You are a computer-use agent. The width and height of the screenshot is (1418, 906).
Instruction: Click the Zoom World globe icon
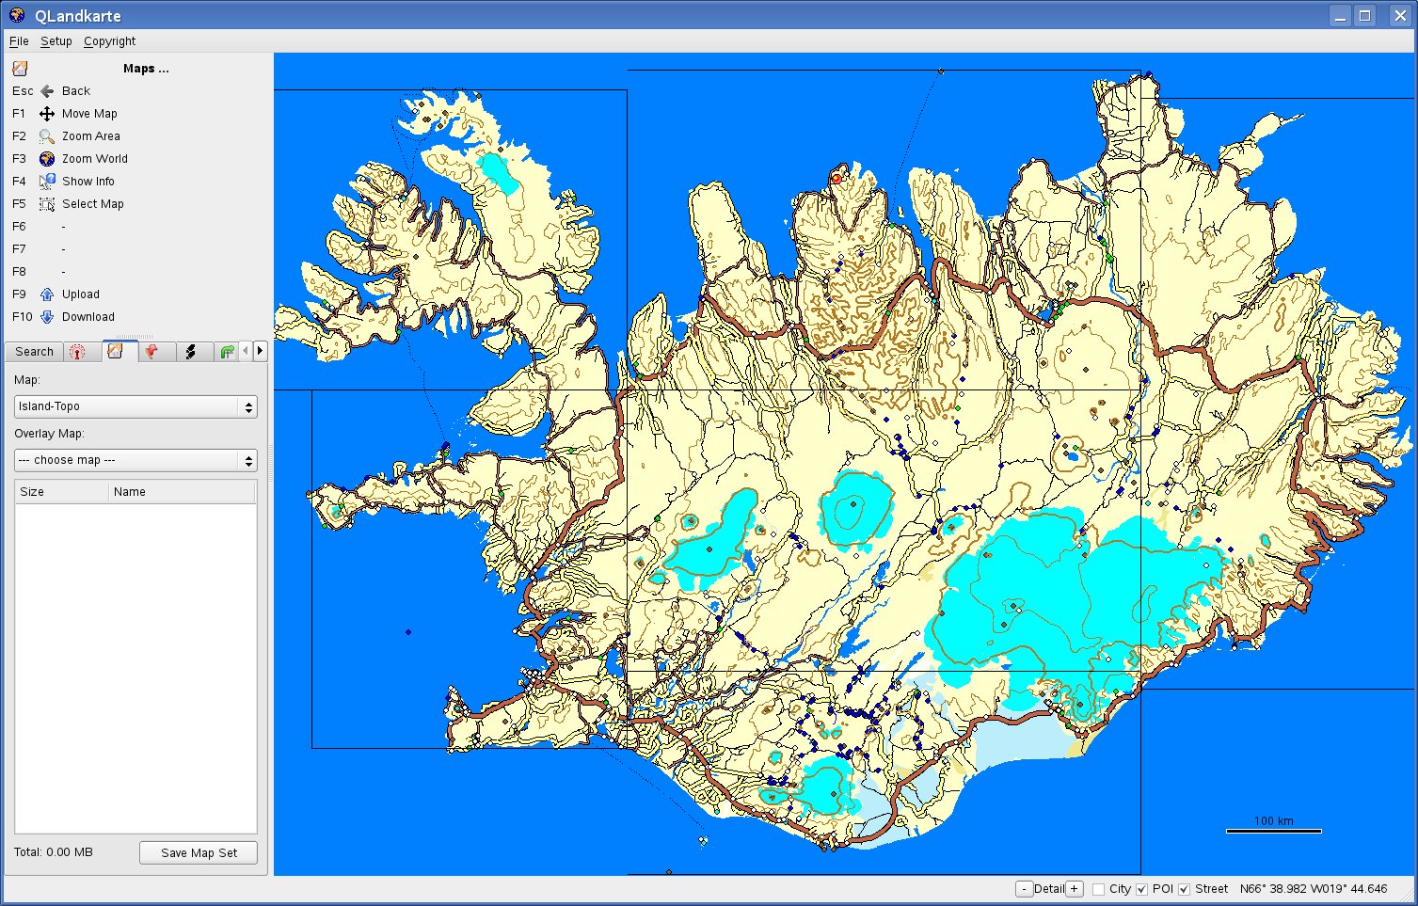pos(47,159)
